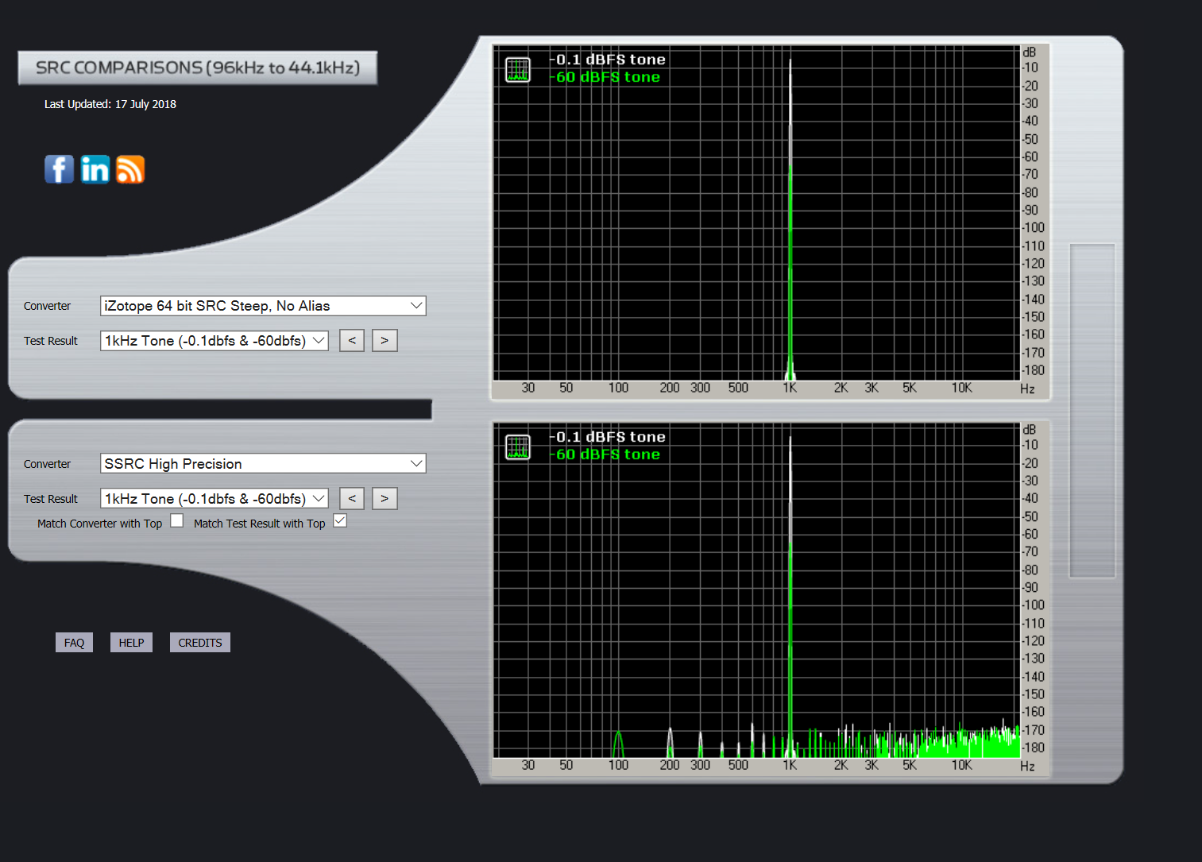Open the Facebook share icon
The image size is (1202, 862).
click(x=60, y=169)
